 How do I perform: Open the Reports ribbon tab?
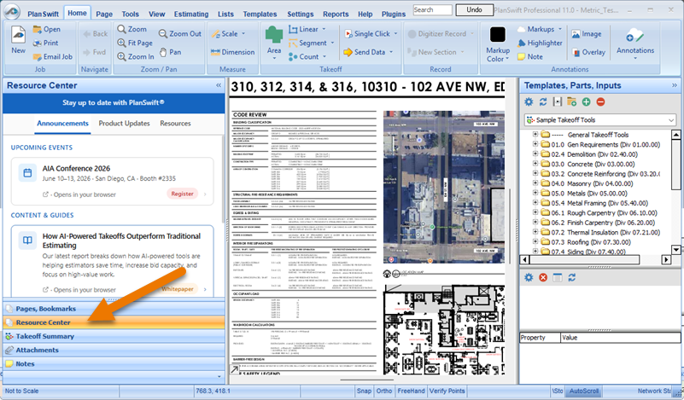pyautogui.click(x=336, y=14)
